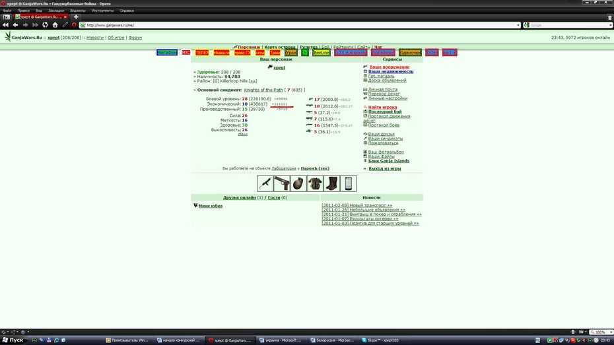Open the Windows Пуск start button
614x345 pixels.
coord(12,340)
